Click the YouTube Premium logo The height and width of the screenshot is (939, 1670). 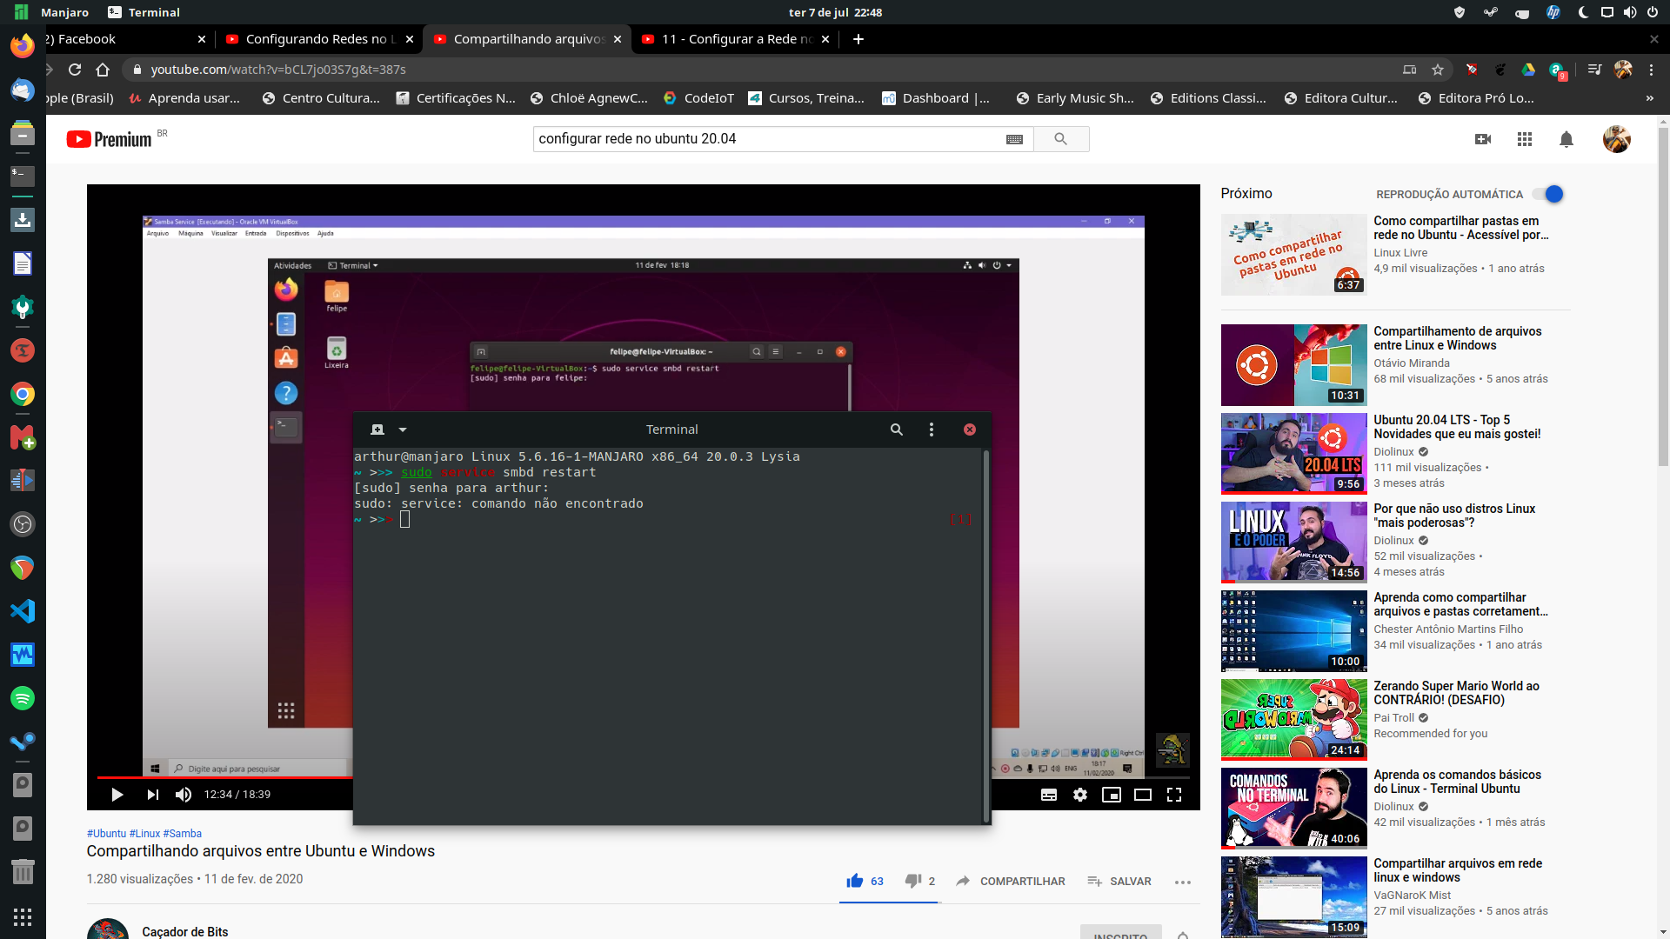(x=110, y=139)
